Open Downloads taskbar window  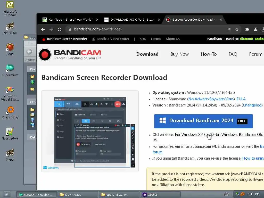click(78, 195)
